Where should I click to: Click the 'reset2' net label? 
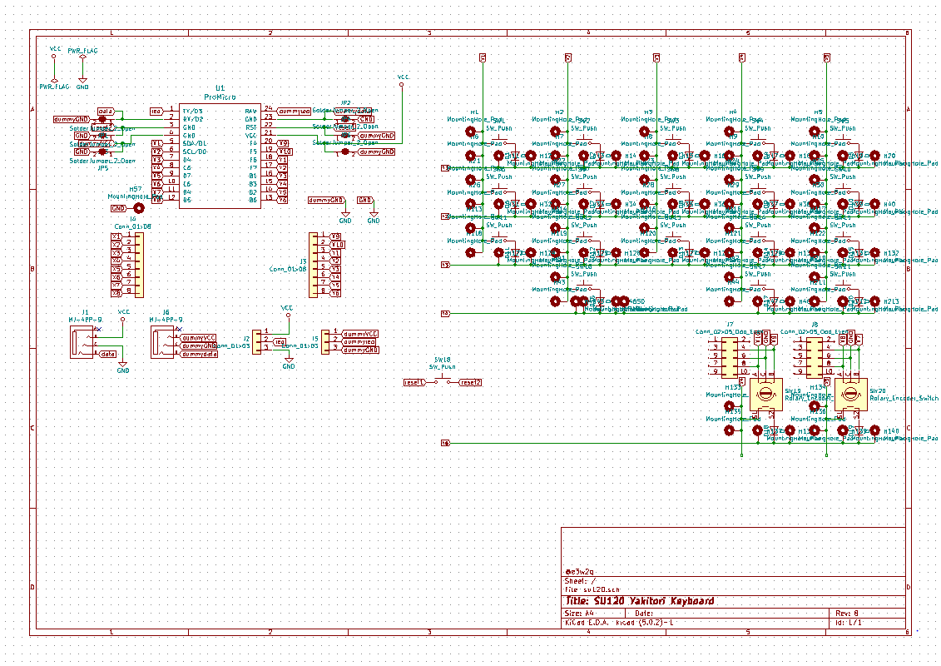click(x=471, y=383)
